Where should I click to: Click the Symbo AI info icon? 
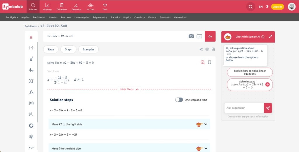coord(263,37)
